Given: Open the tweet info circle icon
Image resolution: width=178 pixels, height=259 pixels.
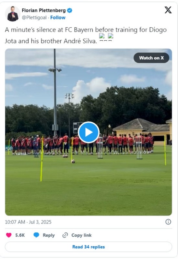Looking at the screenshot, I should pos(168,222).
